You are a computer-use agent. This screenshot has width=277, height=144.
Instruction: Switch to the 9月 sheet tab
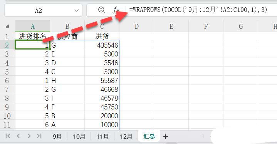(x=57, y=136)
